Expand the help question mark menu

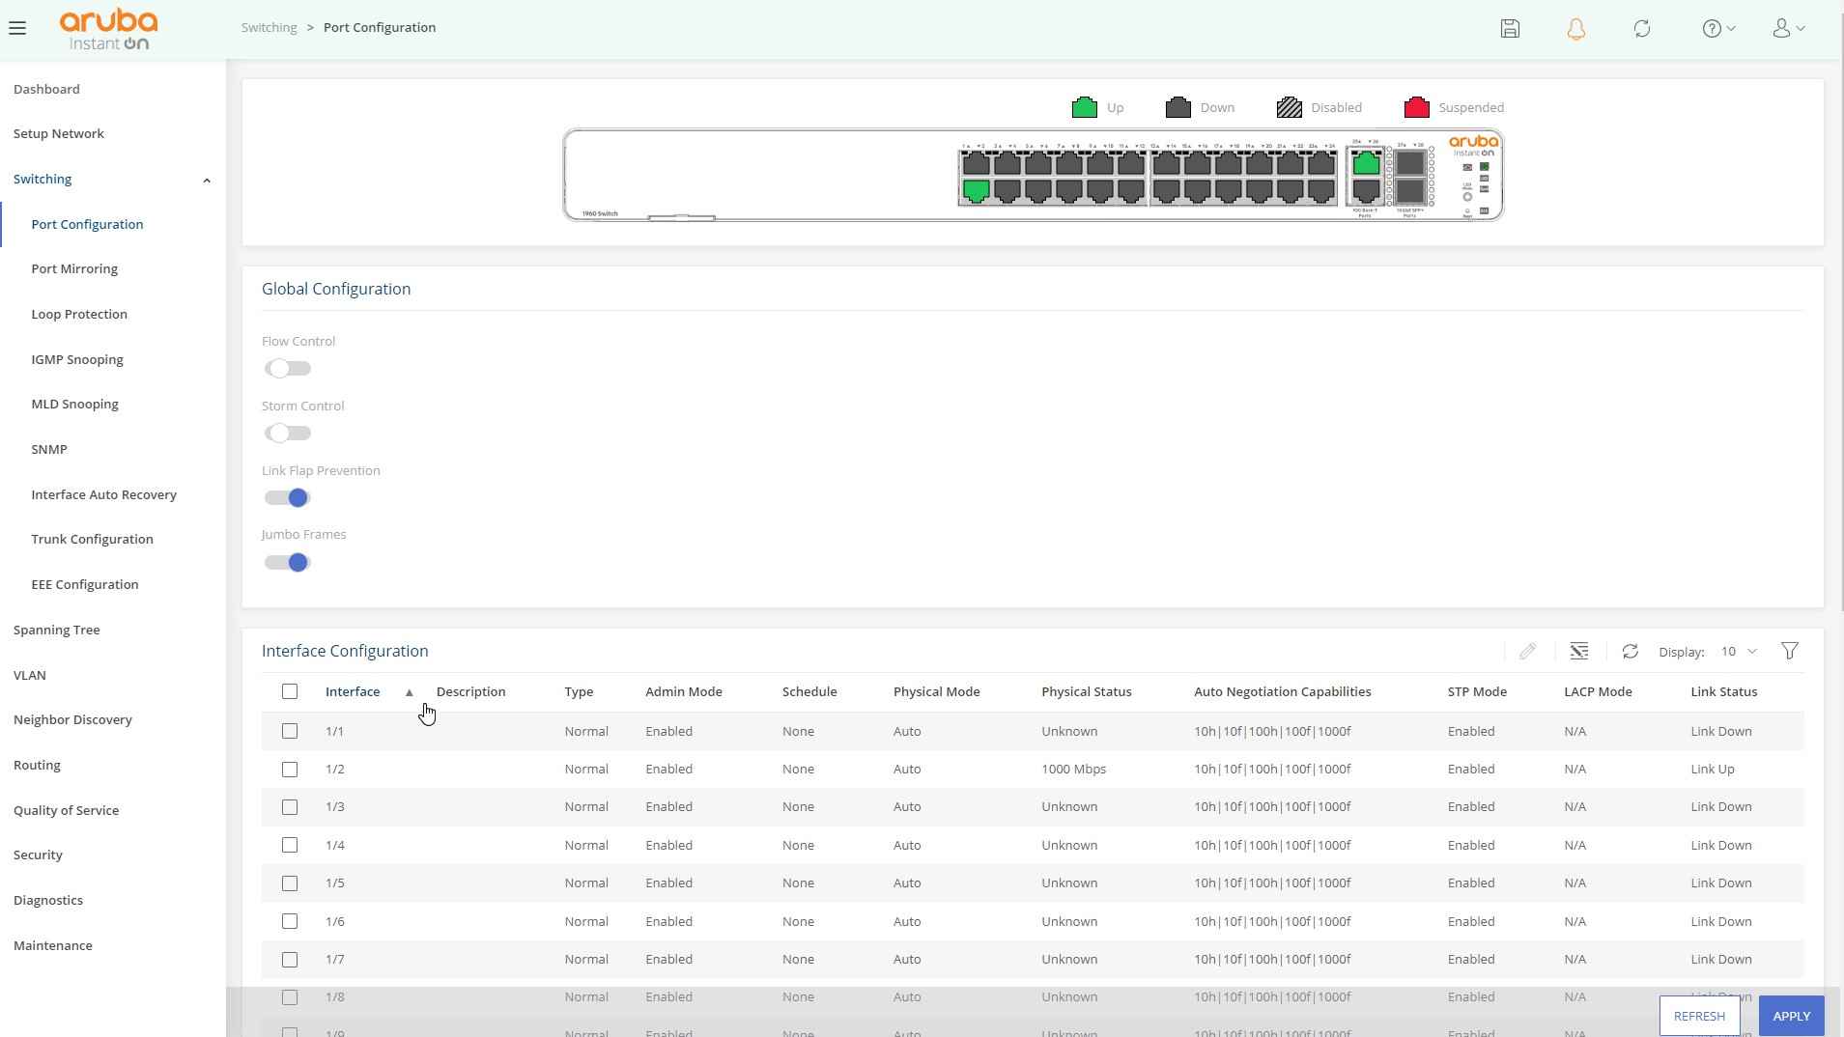tap(1718, 29)
